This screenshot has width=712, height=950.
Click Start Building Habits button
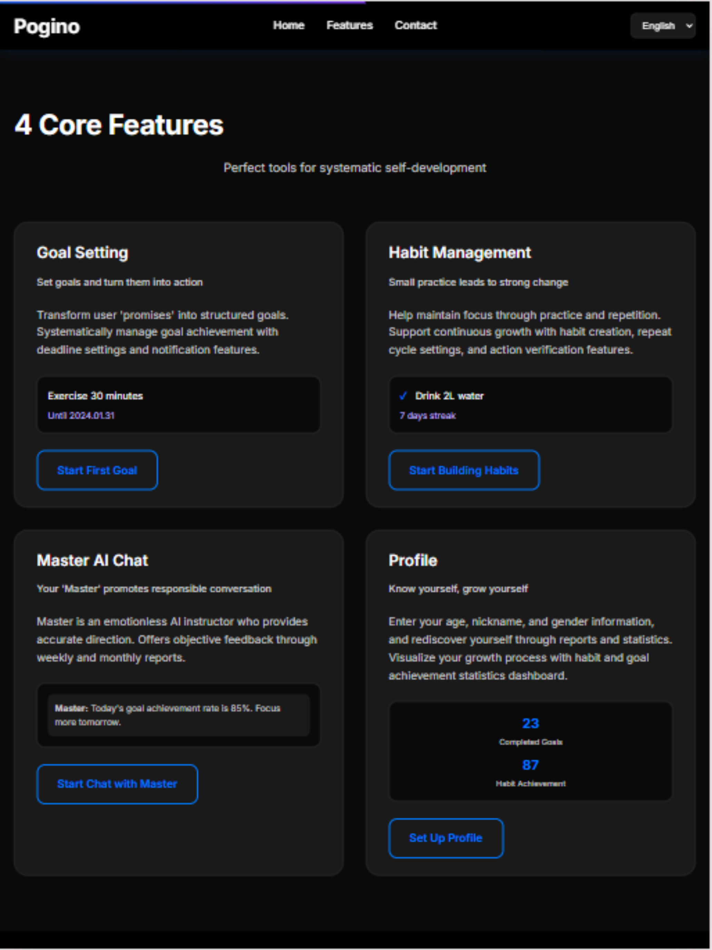(x=464, y=470)
